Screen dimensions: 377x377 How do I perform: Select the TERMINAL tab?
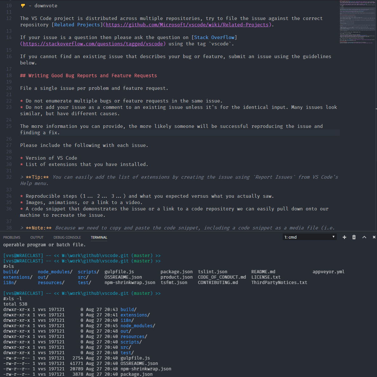click(x=99, y=237)
